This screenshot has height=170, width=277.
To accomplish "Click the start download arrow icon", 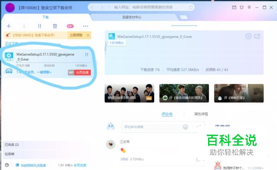I will pos(24,26).
